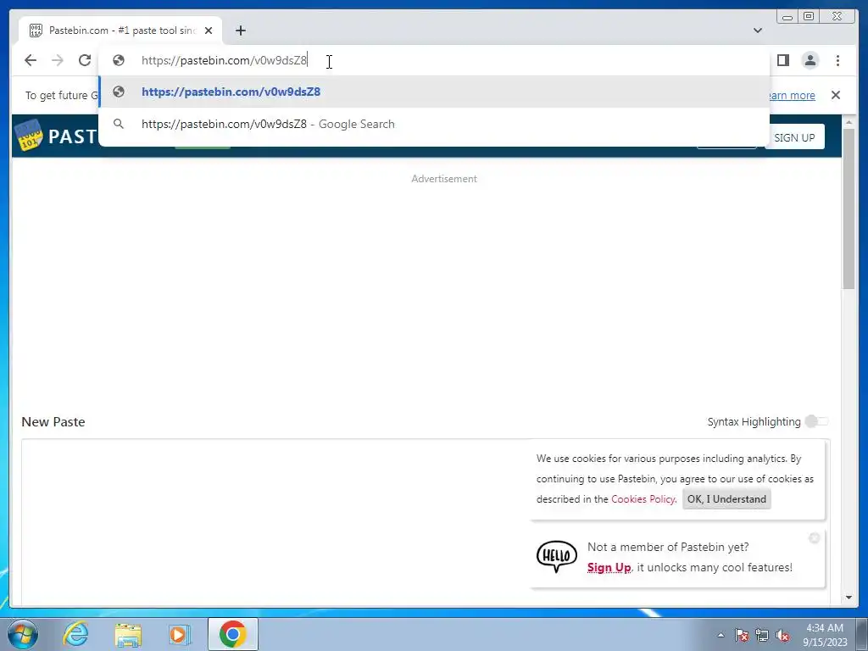Choose the Google Search suggestion for the URL

(434, 124)
